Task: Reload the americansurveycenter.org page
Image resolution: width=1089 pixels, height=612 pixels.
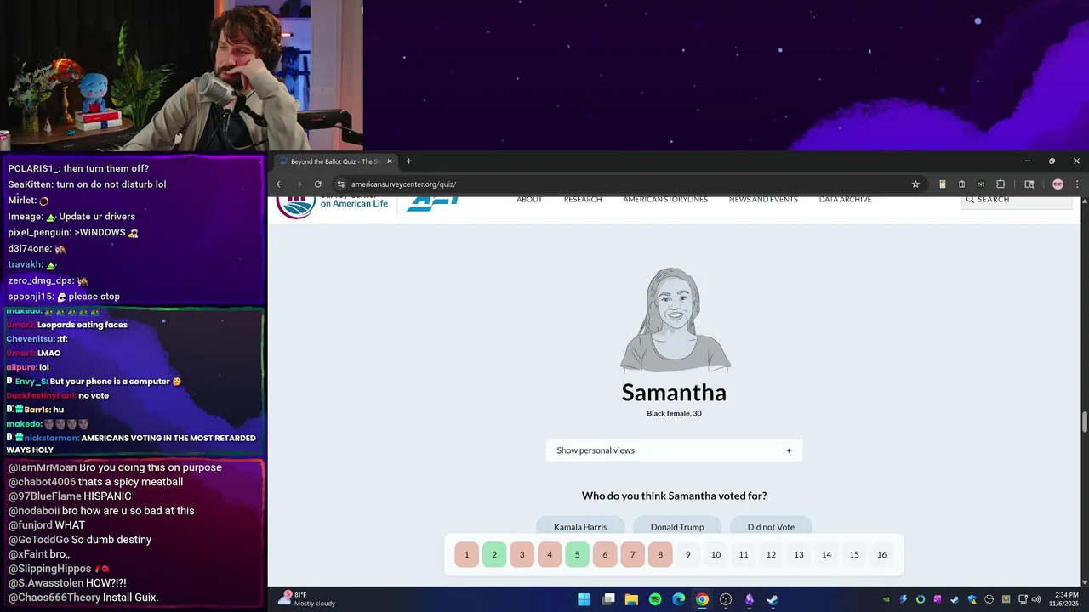Action: [x=318, y=184]
